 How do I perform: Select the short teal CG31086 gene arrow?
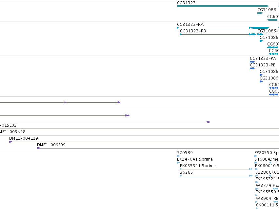click(260, 13)
